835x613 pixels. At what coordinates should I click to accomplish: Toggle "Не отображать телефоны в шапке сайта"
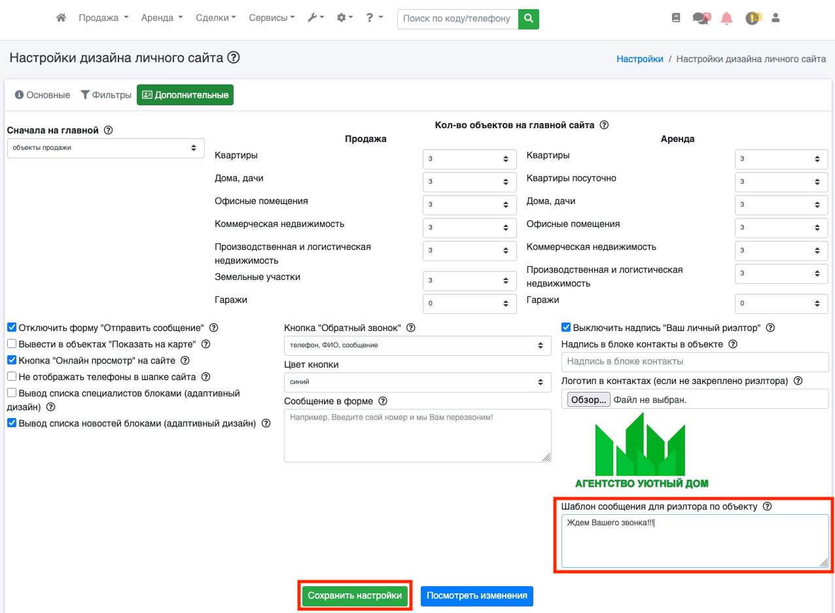pos(12,377)
